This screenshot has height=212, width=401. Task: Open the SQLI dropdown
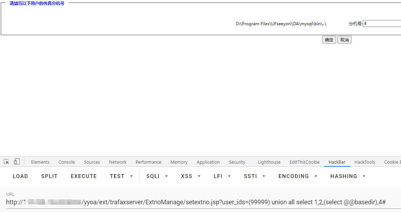(x=157, y=176)
